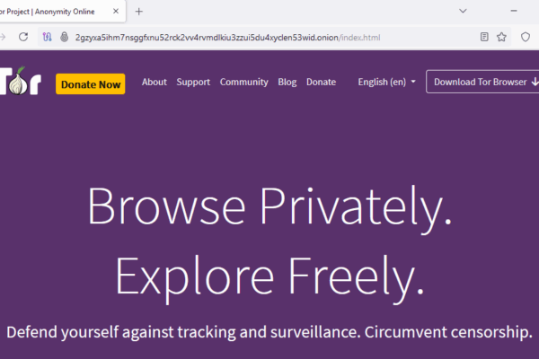This screenshot has height=359, width=539.
Task: Bookmark this page with the star
Action: 501,37
